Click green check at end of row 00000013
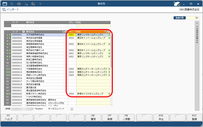 pyautogui.click(x=109, y=72)
